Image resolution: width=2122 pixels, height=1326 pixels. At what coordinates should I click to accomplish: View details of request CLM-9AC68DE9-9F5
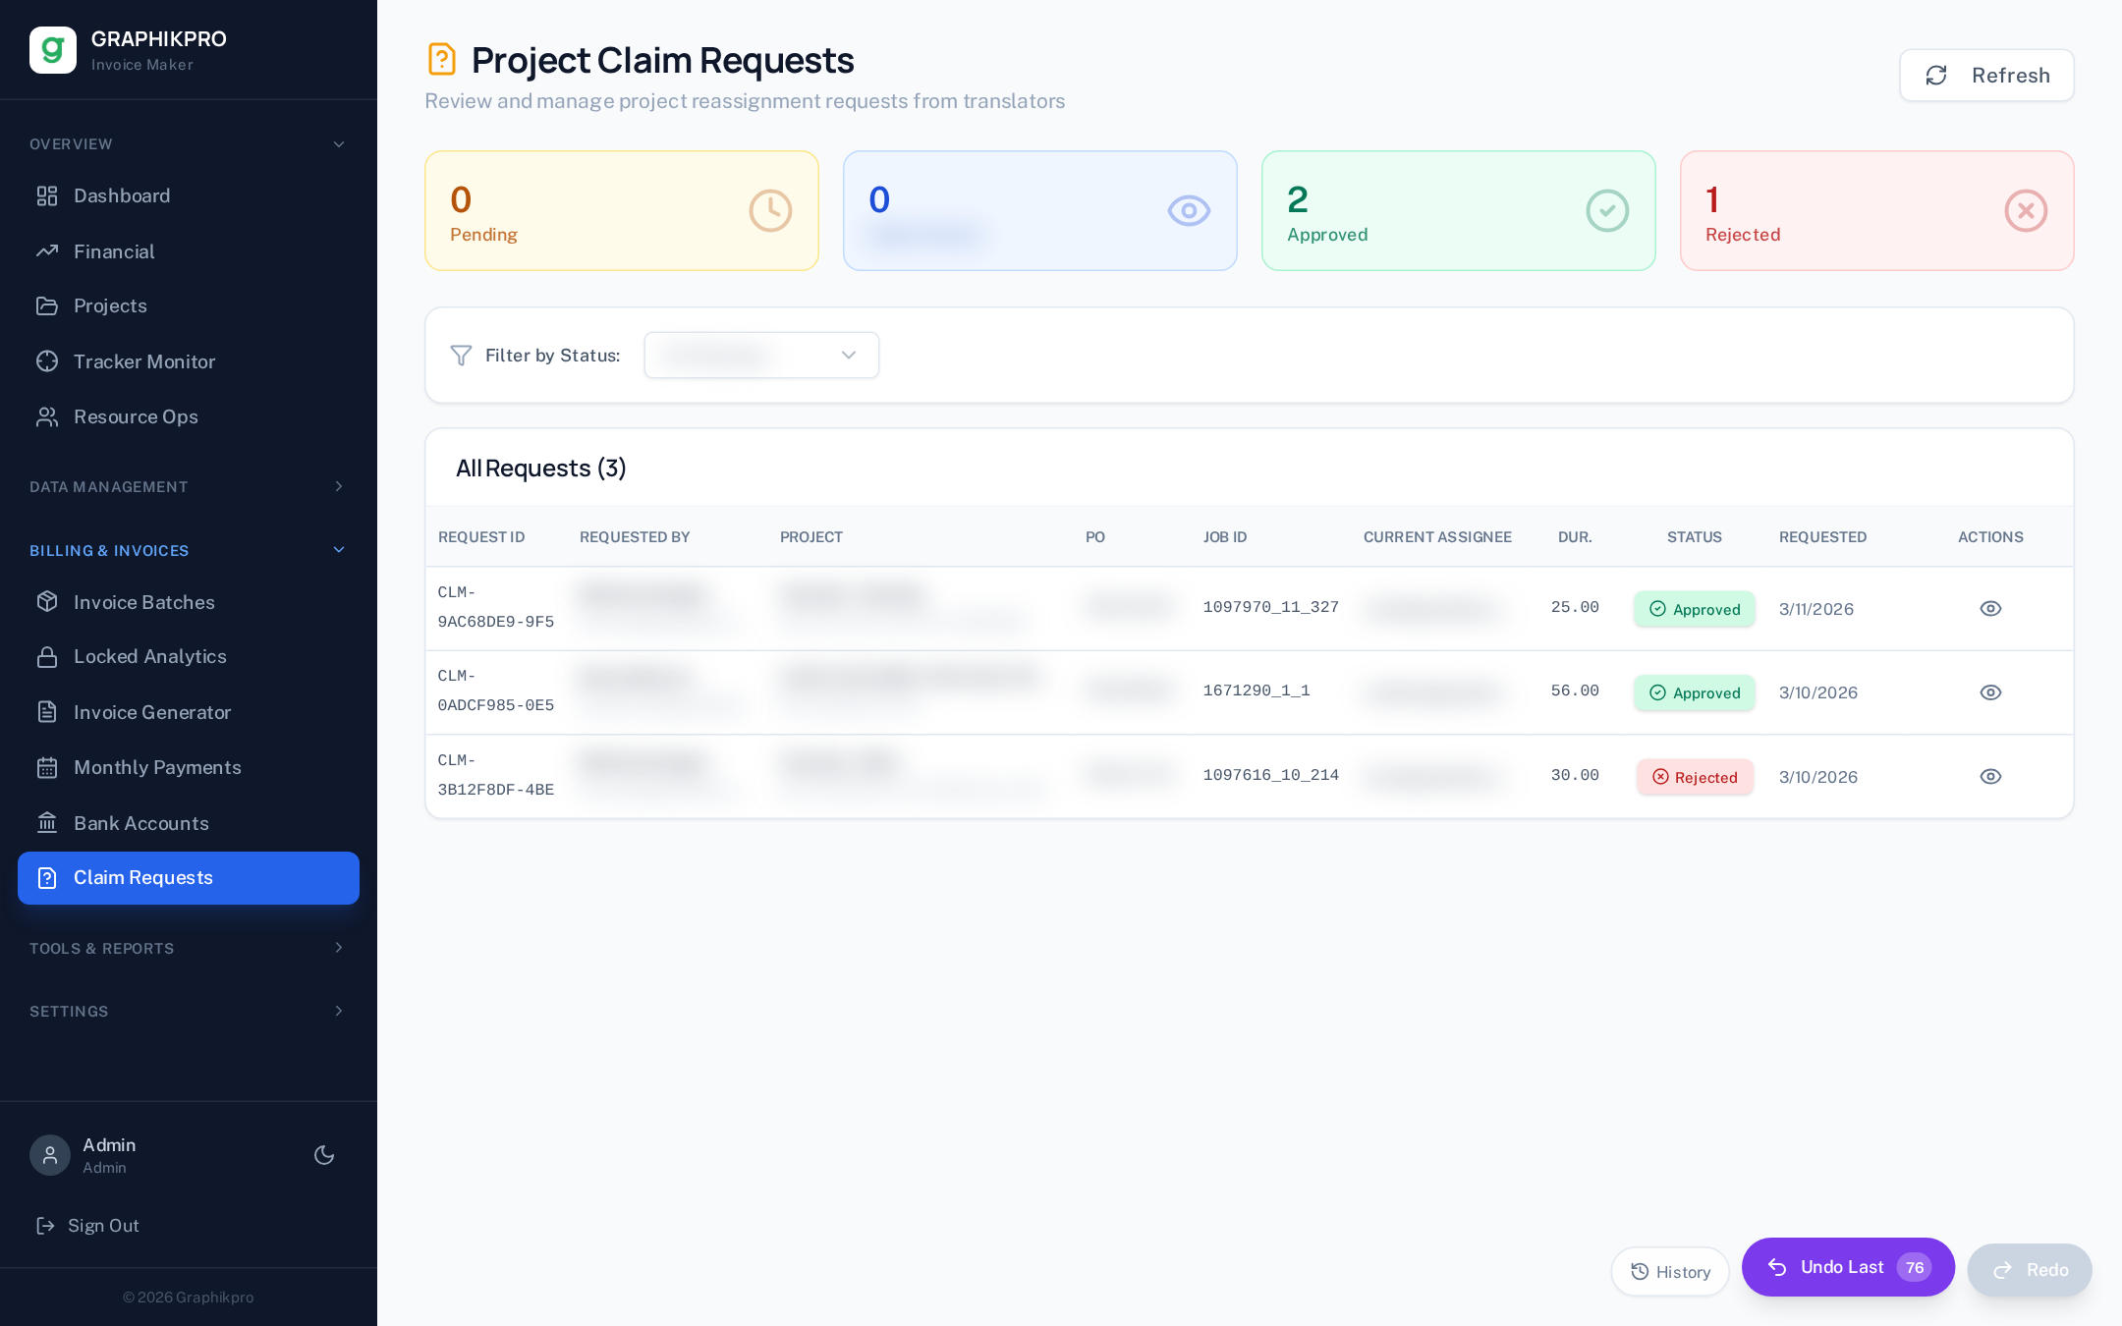coord(1990,609)
